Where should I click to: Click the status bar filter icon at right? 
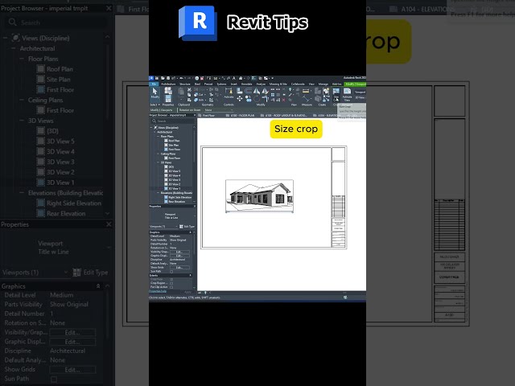click(x=345, y=298)
